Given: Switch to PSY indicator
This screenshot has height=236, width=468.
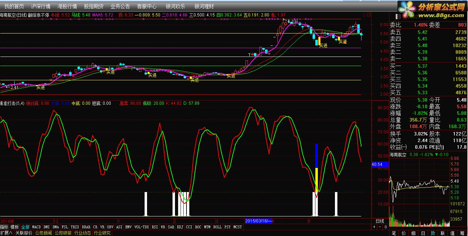Looking at the screenshot, I should (x=227, y=227).
